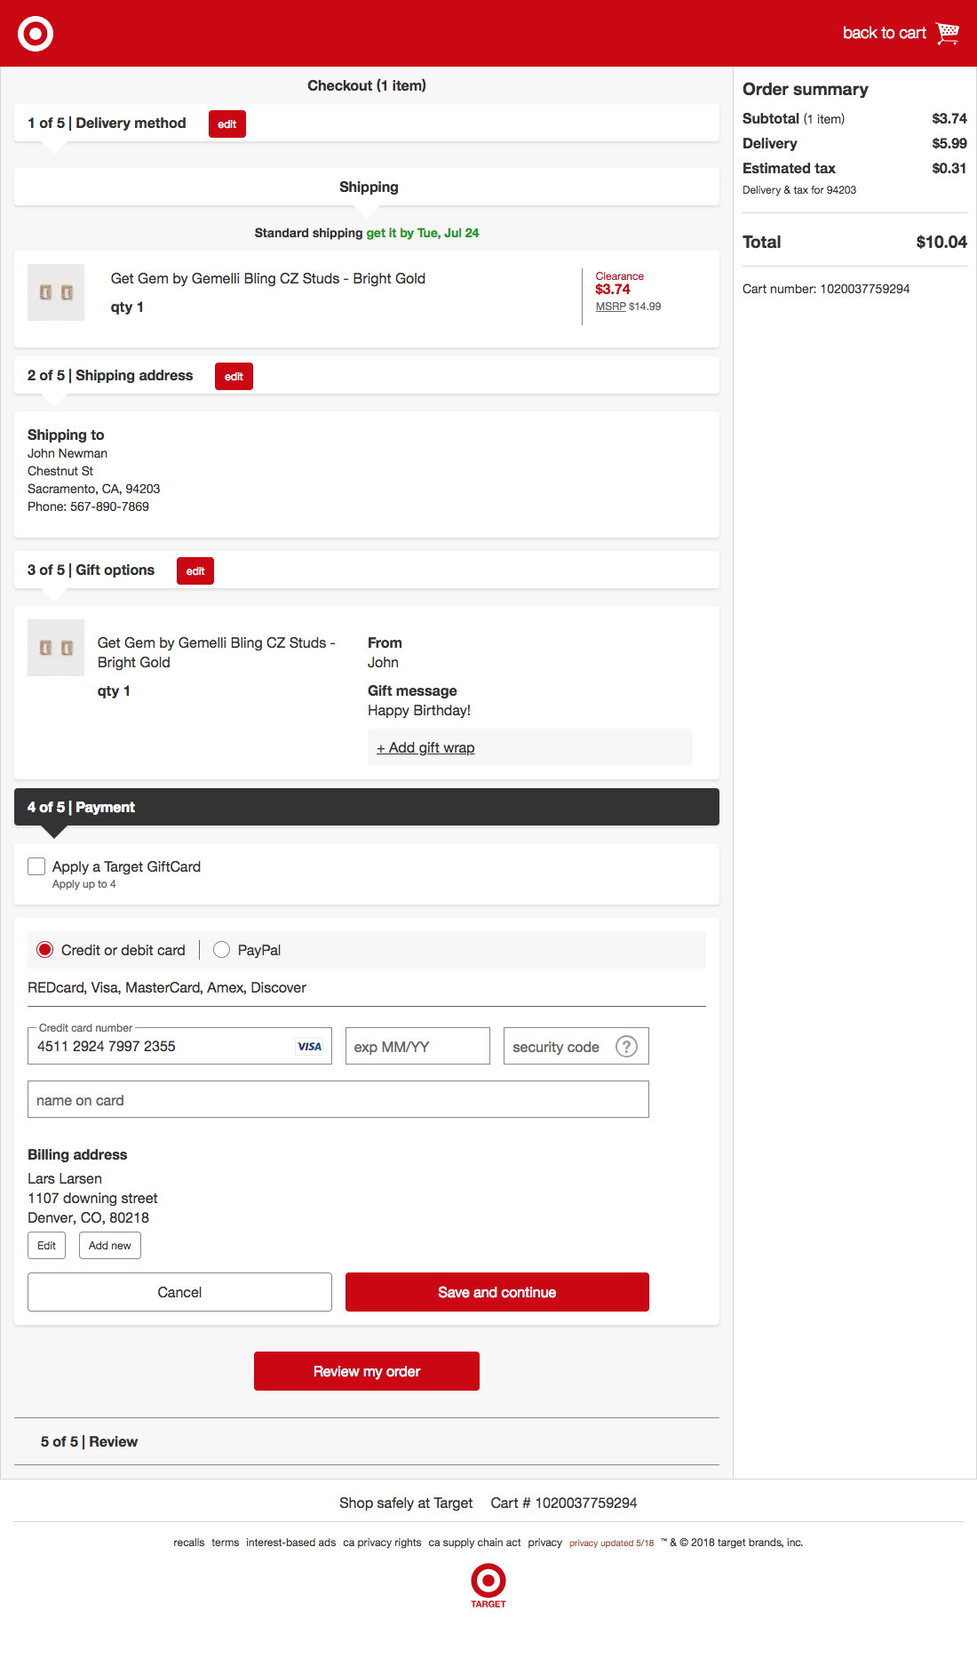Click the shopping cart icon in header
Screen dimensions: 977x1659
pos(948,33)
